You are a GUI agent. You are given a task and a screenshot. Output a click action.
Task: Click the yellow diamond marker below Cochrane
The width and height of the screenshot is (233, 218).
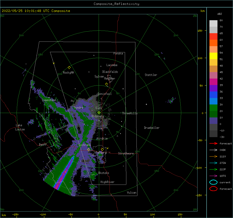point(89,150)
